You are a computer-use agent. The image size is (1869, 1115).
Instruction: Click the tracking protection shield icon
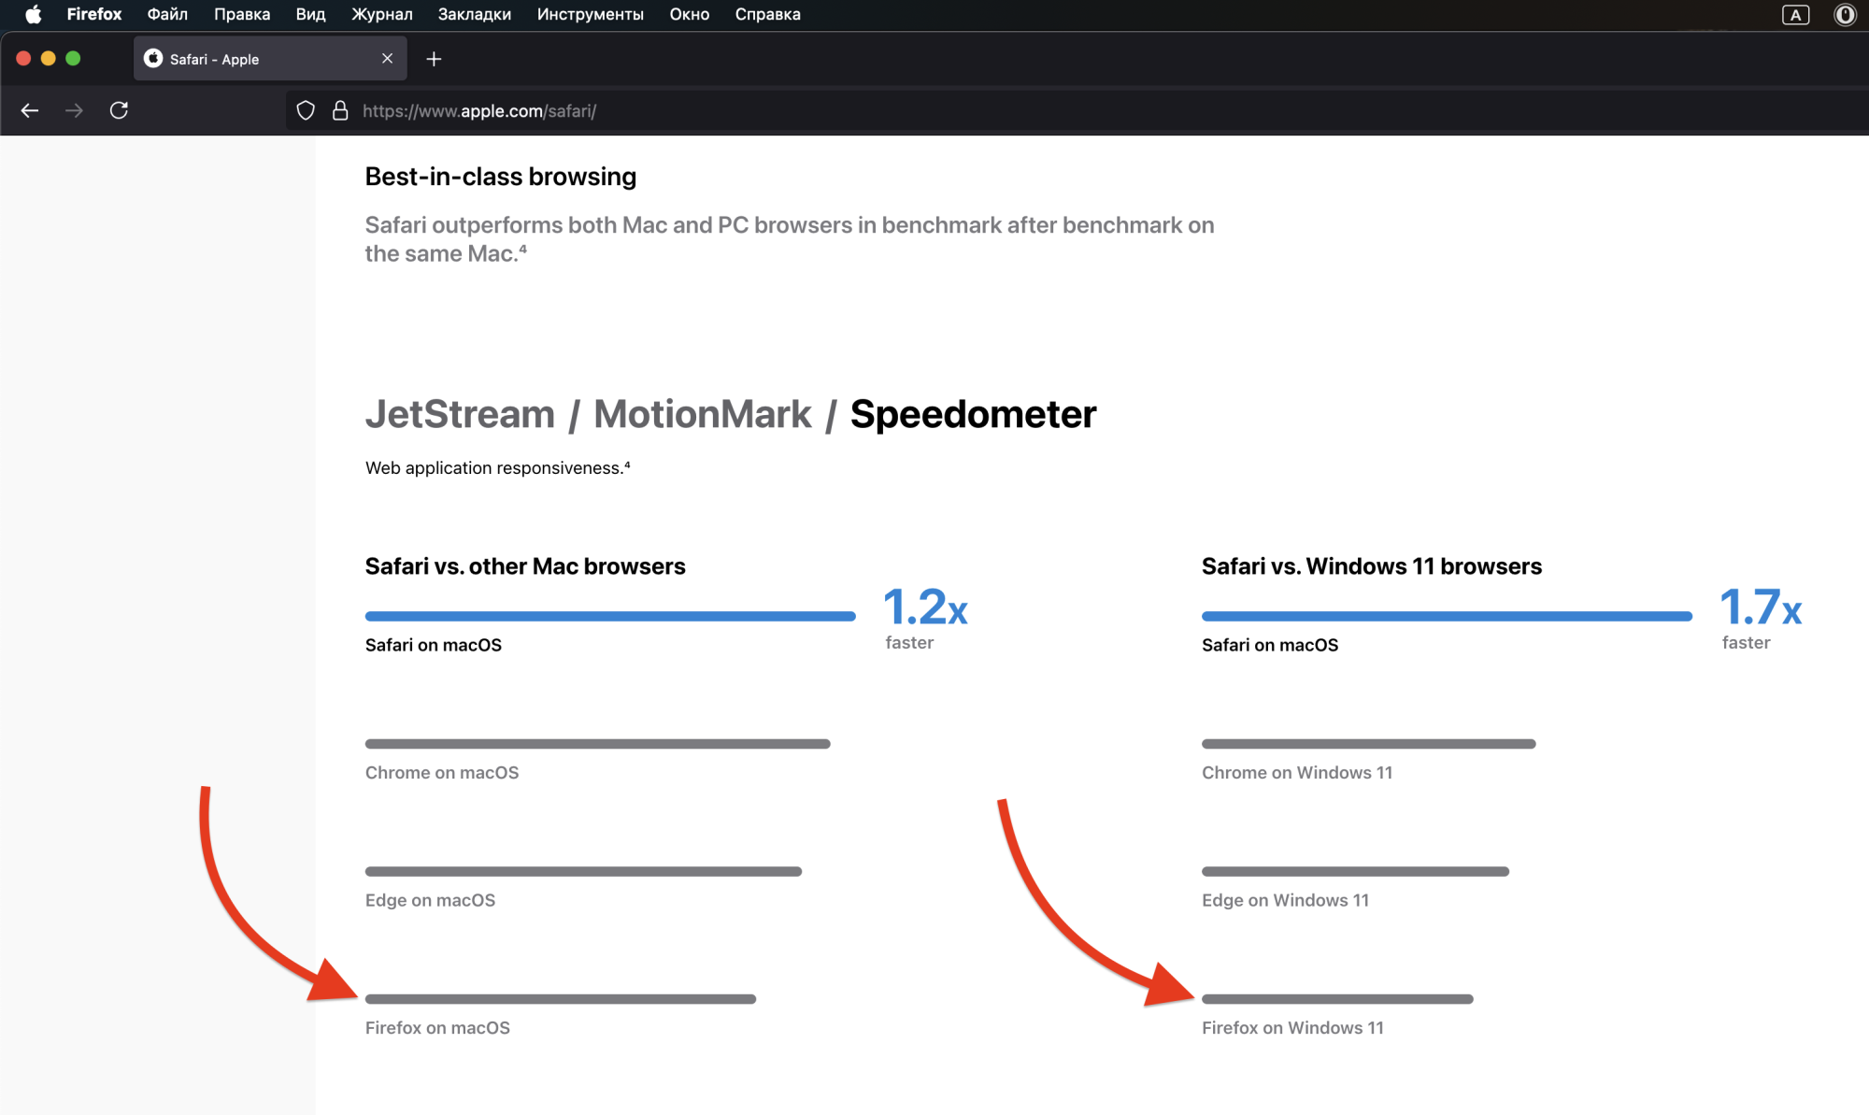(x=306, y=110)
